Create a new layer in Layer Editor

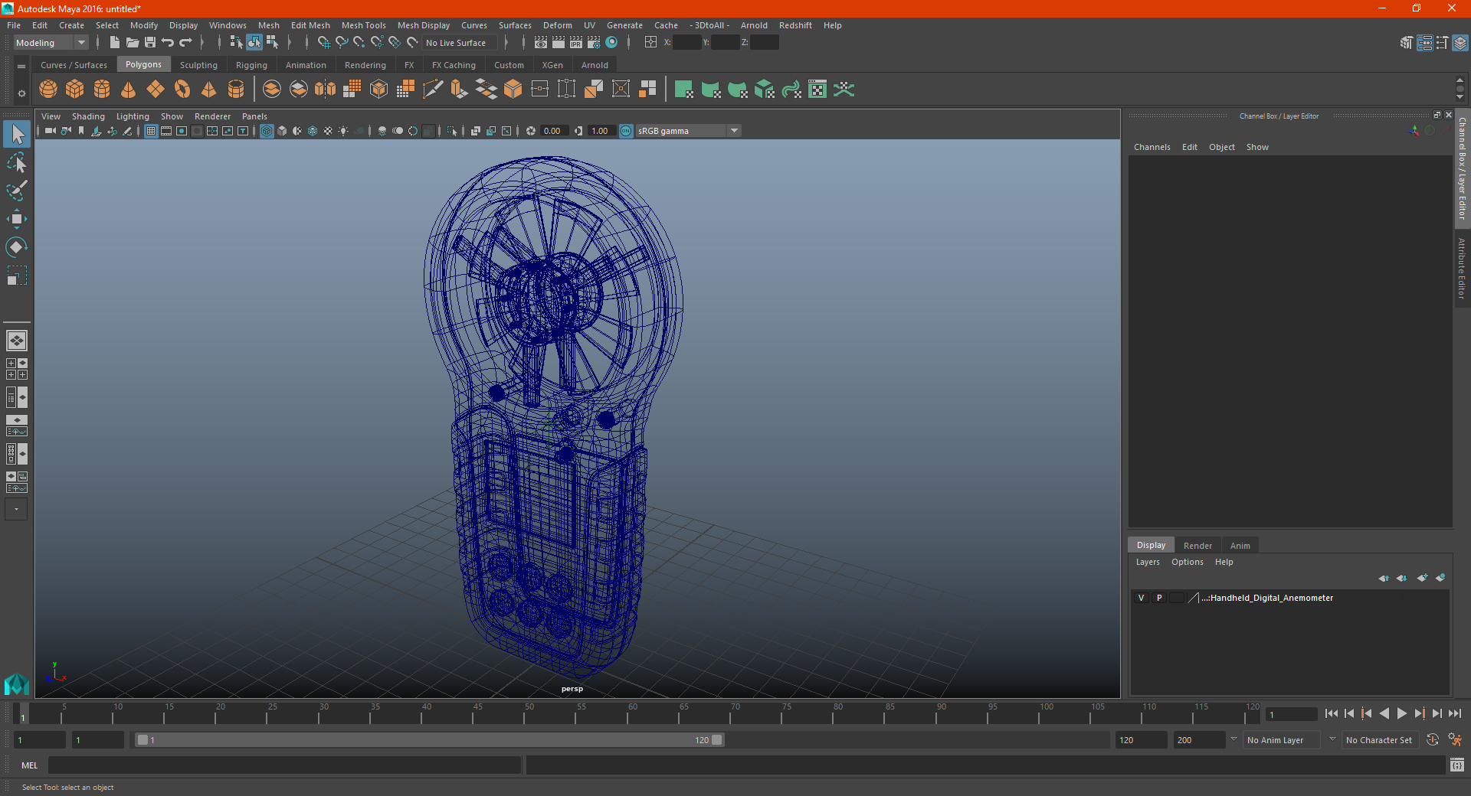(x=1422, y=578)
